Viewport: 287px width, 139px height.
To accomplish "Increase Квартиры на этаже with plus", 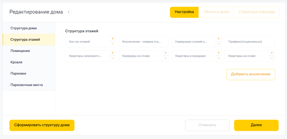I will tap(272, 53).
